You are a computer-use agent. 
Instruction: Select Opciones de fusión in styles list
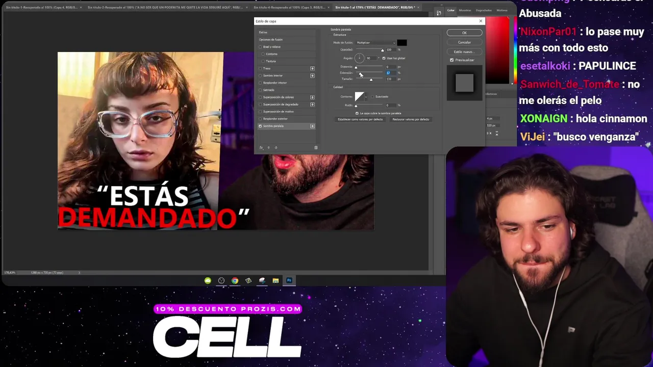[286, 40]
